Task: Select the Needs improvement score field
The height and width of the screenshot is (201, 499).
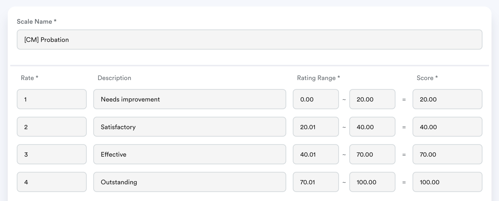Action: (447, 99)
